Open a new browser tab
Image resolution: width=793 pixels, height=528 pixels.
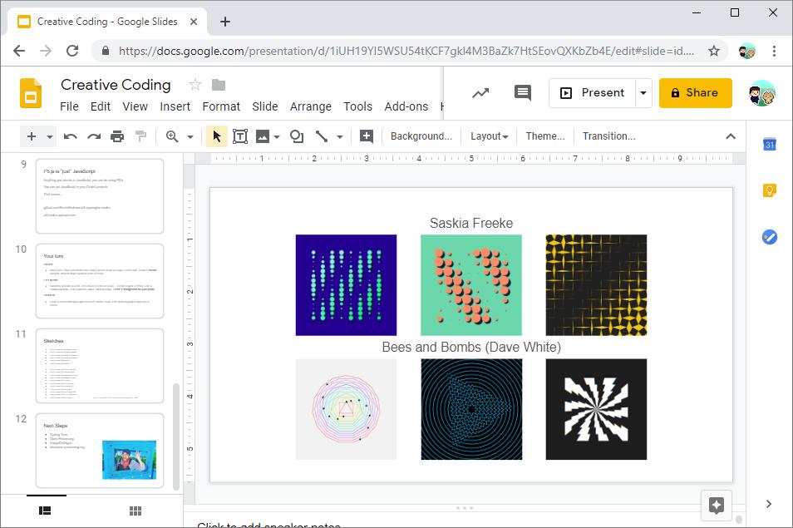tap(225, 22)
